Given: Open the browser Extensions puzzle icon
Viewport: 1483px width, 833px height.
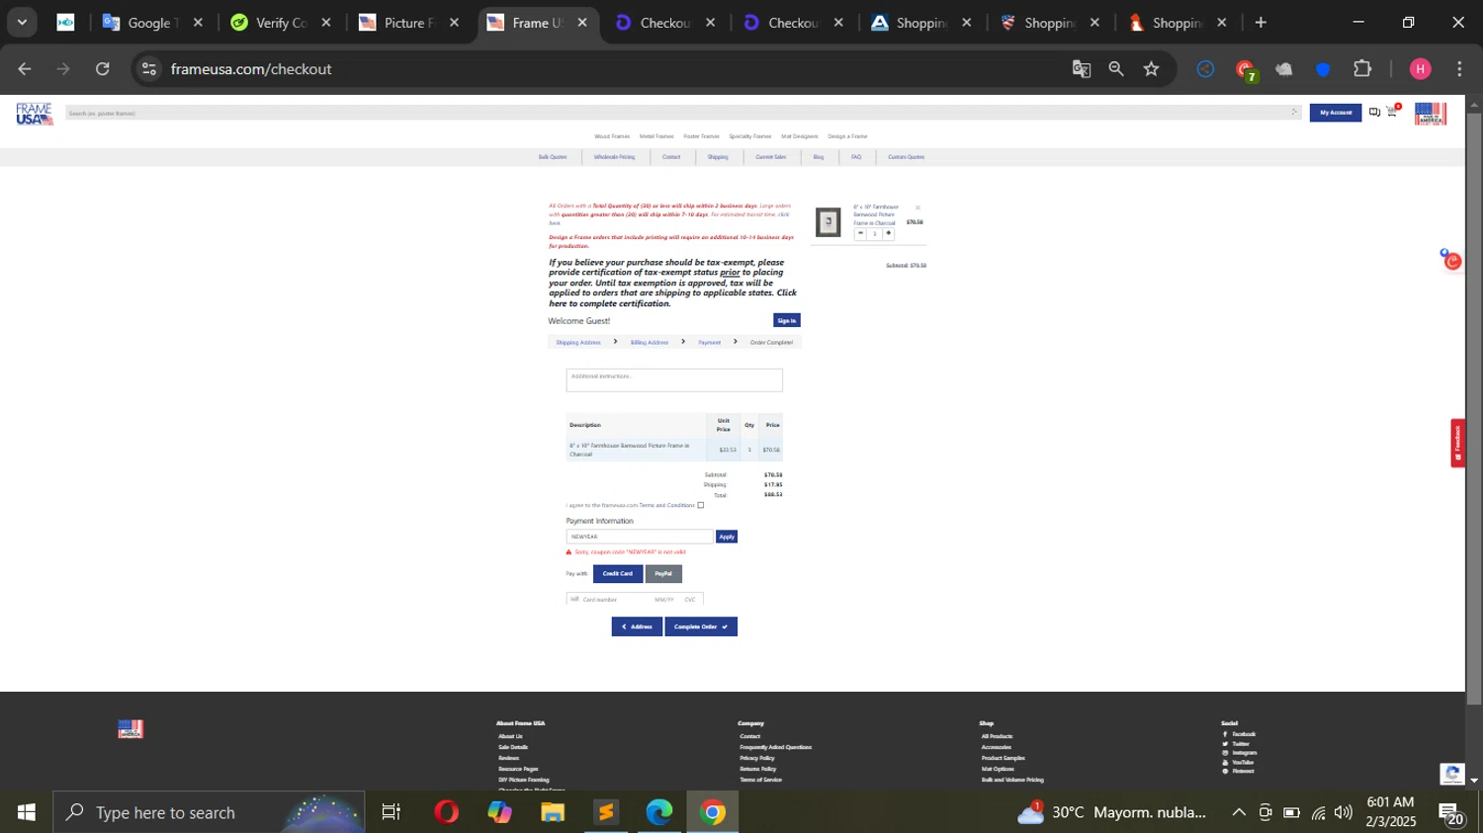Looking at the screenshot, I should coord(1362,69).
